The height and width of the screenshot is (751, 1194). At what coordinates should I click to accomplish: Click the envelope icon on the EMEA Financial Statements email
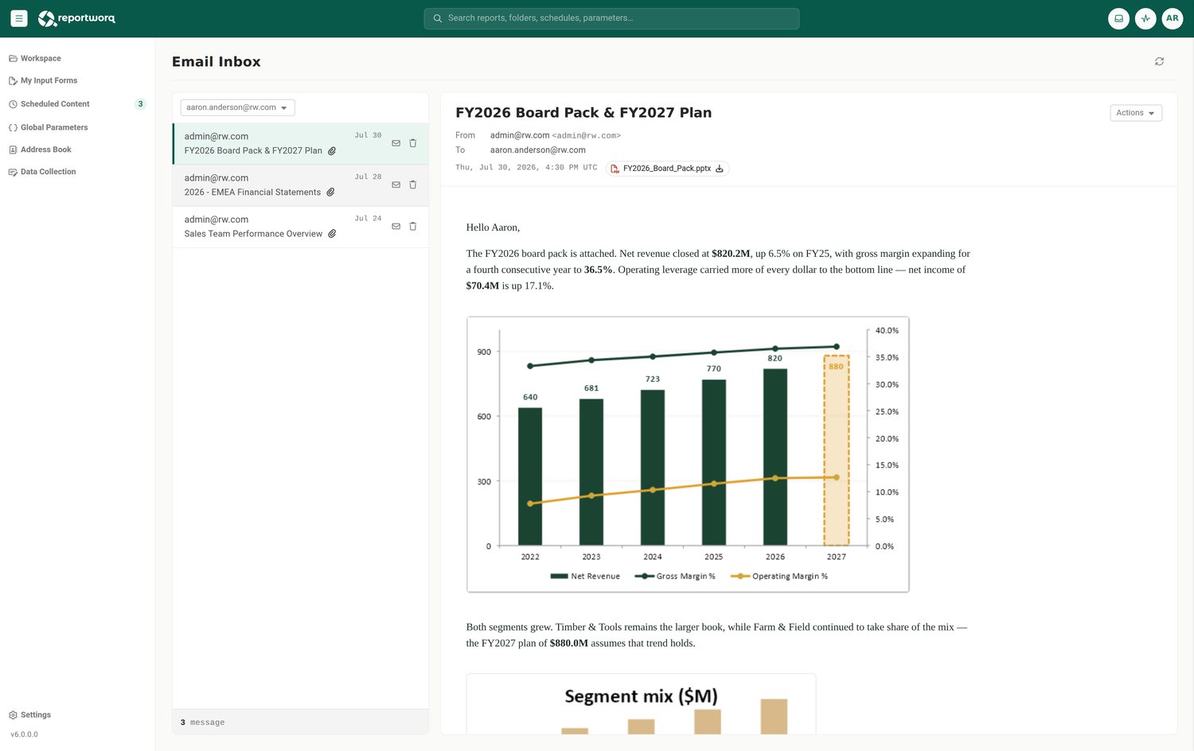[x=396, y=185]
